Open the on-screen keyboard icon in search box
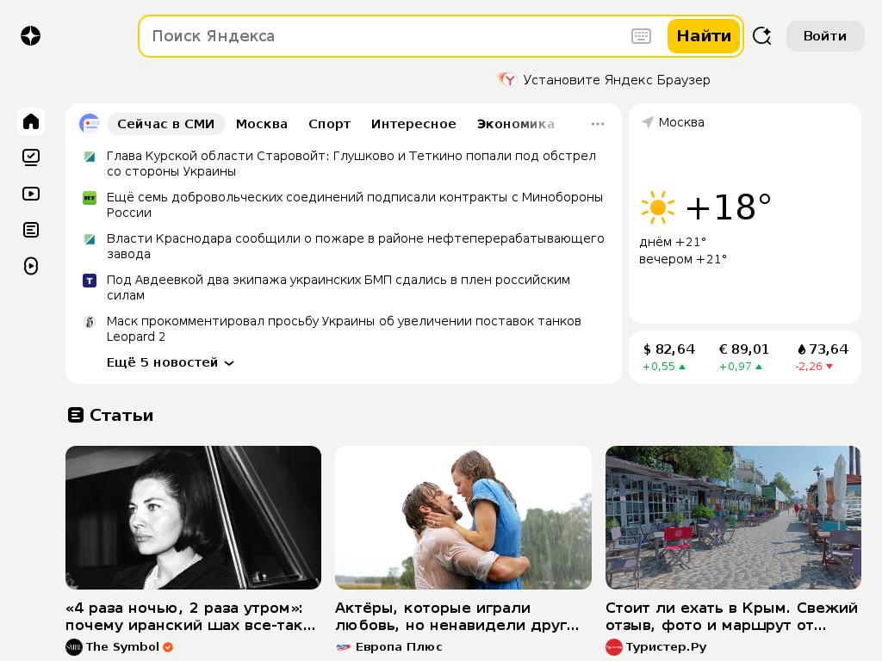 [x=641, y=36]
